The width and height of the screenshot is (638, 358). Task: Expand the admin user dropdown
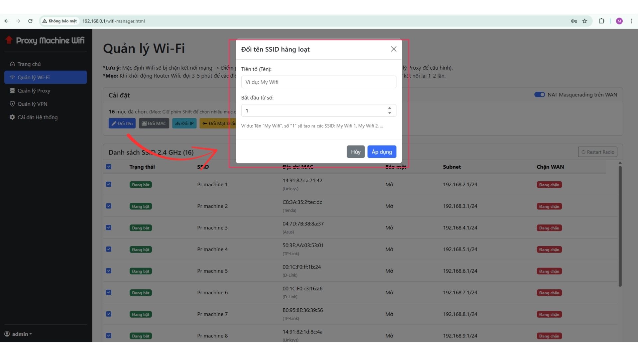tap(18, 334)
